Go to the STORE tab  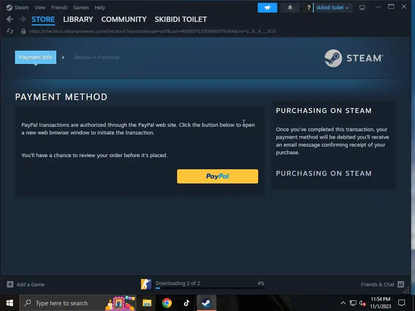pos(43,19)
